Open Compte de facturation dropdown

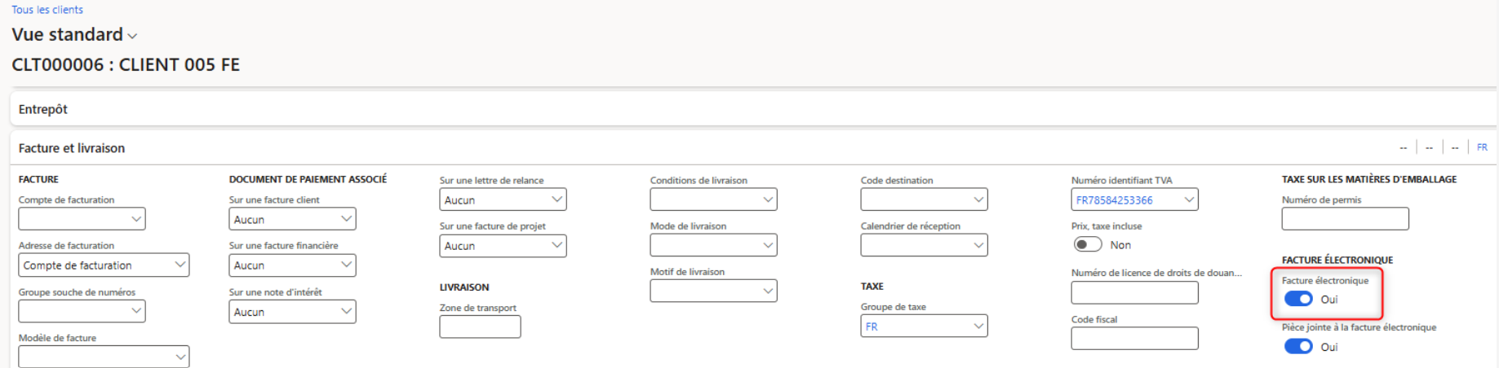(x=82, y=219)
